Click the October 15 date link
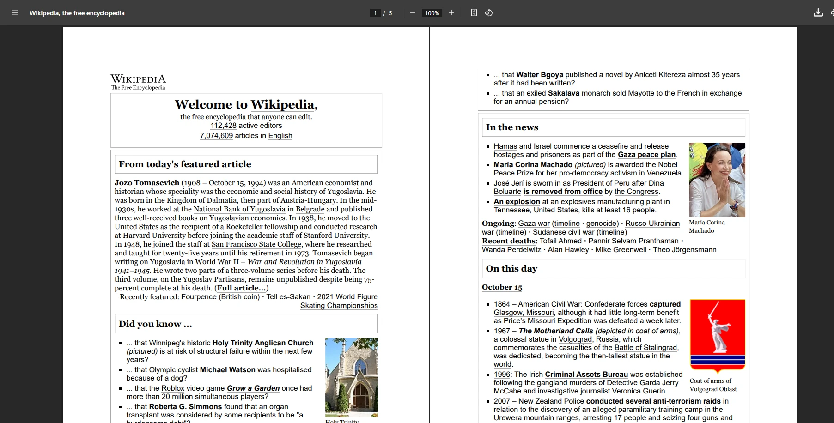This screenshot has width=834, height=423. pos(502,287)
